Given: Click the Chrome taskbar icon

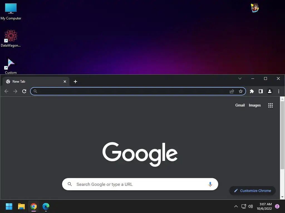Looking at the screenshot, I should 34,206.
